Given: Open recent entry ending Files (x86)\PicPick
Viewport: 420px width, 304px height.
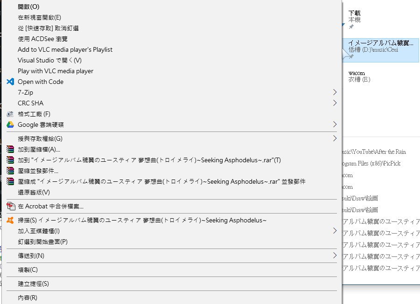Looking at the screenshot, I should [371, 164].
